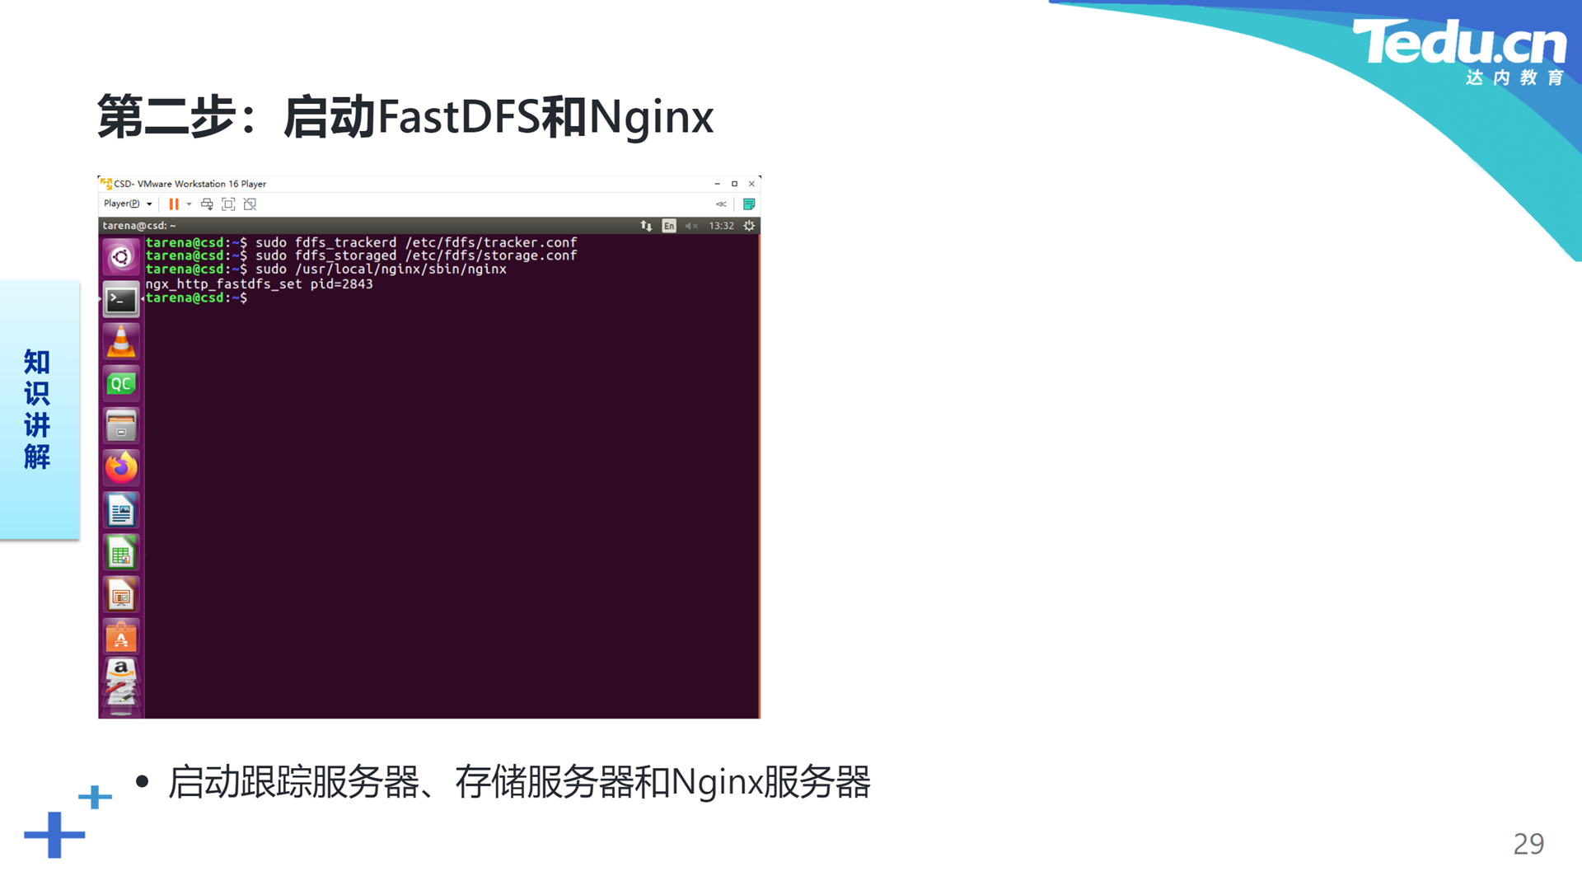1582x890 pixels.
Task: Click the 知识讲解 side label
Action: tap(37, 410)
